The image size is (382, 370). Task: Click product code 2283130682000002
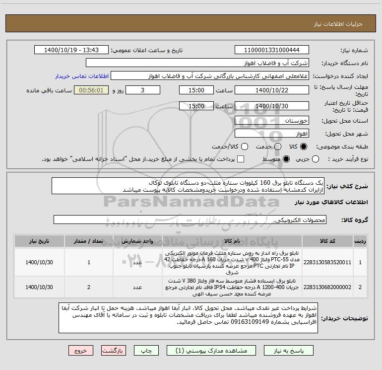[x=327, y=287]
